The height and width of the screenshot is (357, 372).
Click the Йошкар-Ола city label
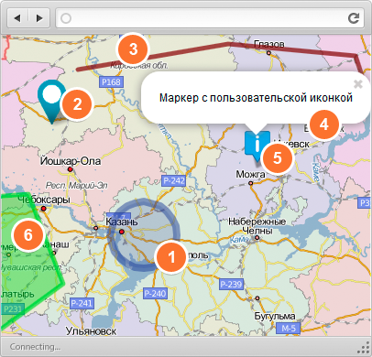coord(71,161)
